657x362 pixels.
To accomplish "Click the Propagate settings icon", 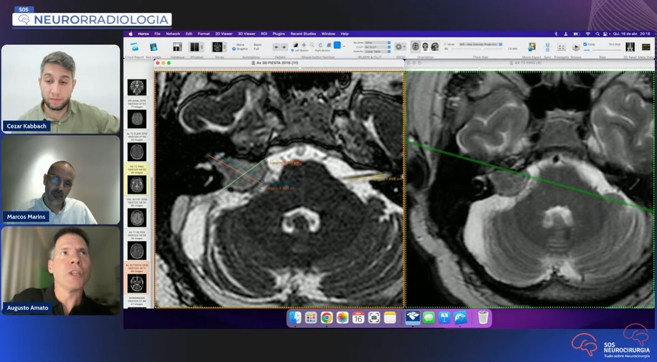I will (561, 47).
